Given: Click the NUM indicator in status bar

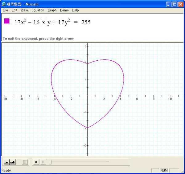Looking at the screenshot, I should (164, 171).
